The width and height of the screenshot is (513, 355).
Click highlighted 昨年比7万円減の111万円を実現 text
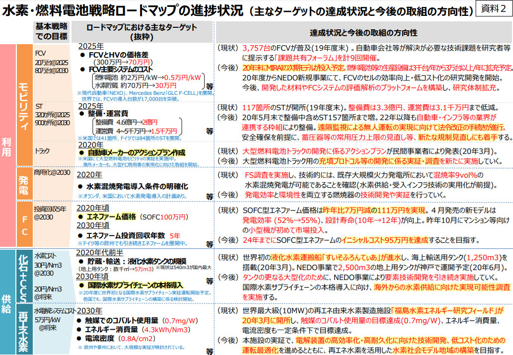pyautogui.click(x=374, y=210)
